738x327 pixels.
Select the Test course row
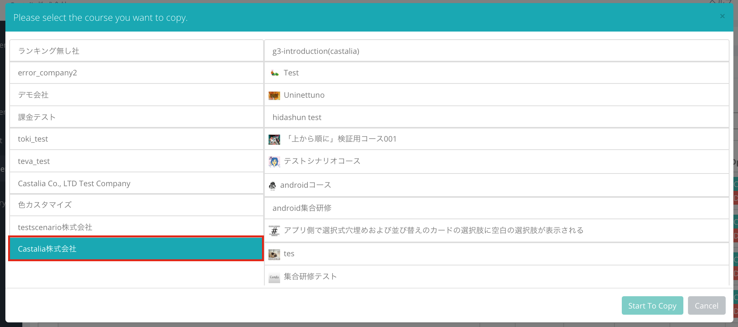(x=497, y=73)
